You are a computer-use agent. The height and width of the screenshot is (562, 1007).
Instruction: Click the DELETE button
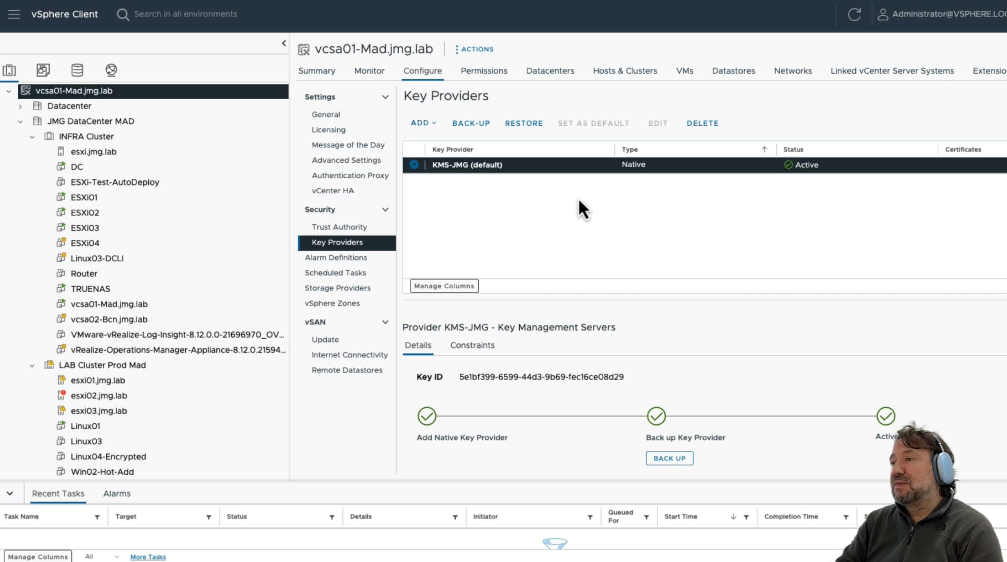[702, 123]
